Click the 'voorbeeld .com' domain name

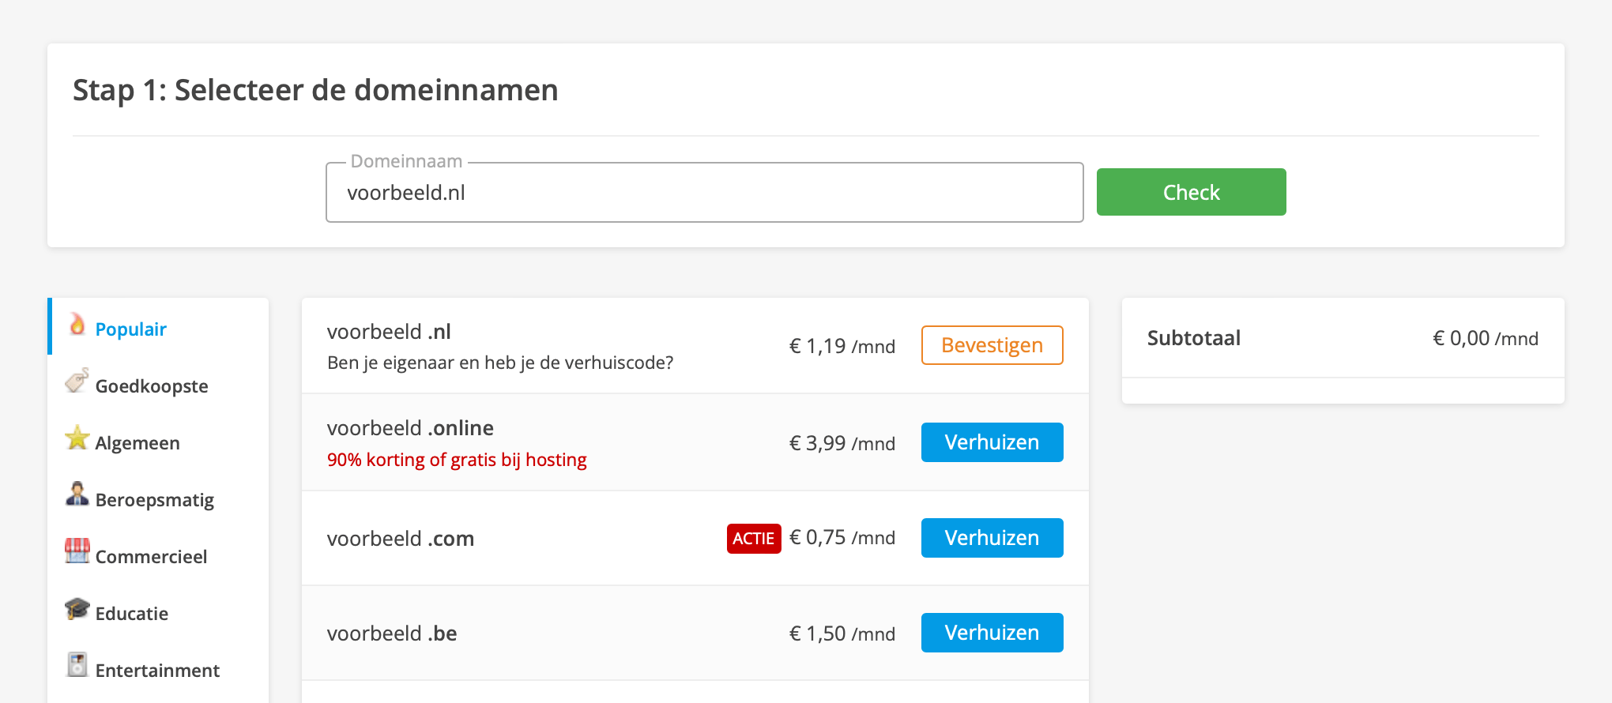tap(401, 539)
